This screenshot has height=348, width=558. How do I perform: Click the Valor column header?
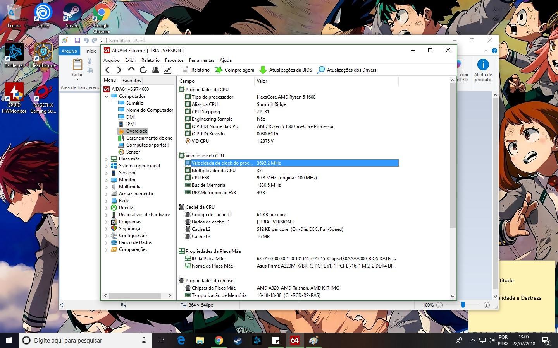(x=326, y=81)
